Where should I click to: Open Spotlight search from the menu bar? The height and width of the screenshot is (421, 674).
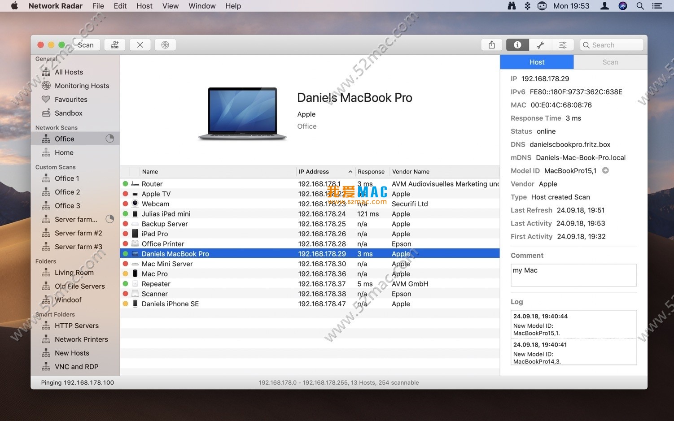tap(640, 6)
